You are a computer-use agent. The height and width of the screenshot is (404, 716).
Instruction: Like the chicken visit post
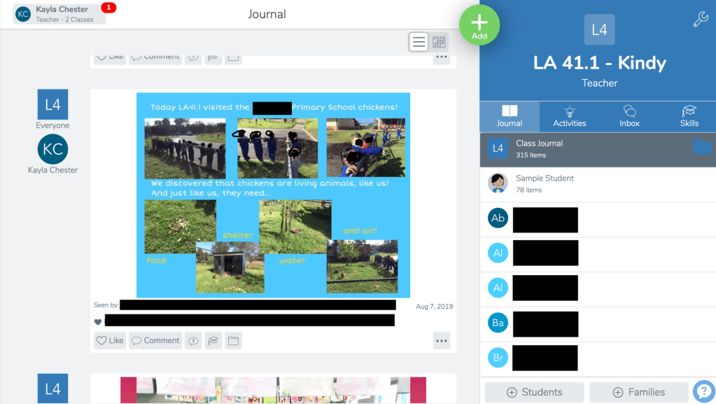click(x=110, y=341)
